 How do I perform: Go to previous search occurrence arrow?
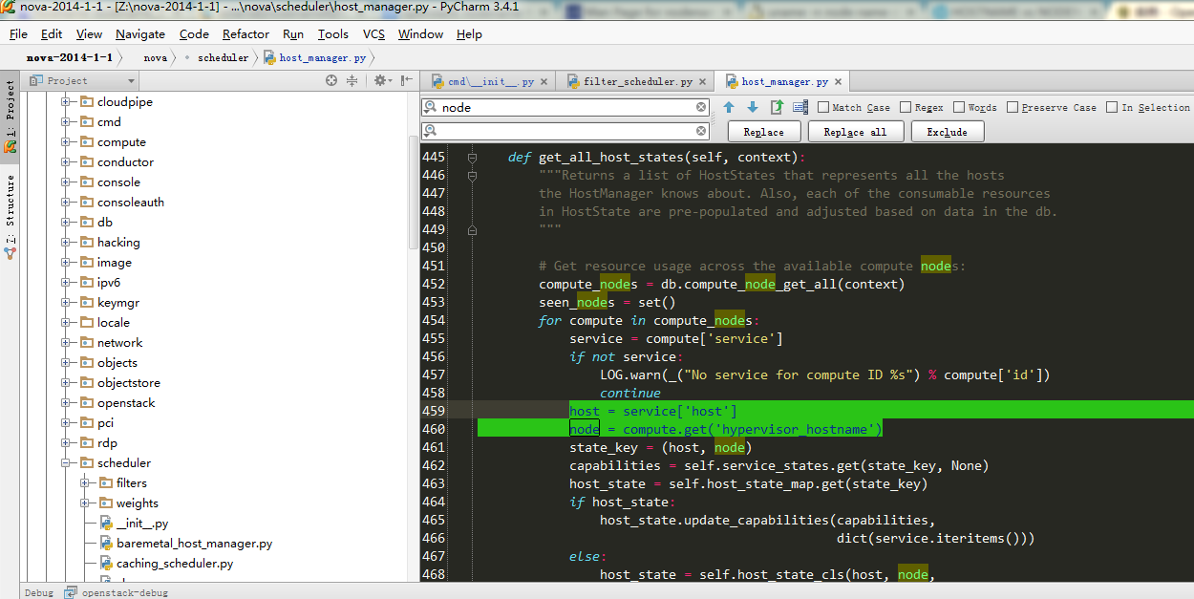point(729,107)
